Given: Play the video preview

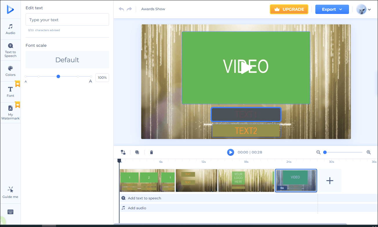Looking at the screenshot, I should (230, 152).
